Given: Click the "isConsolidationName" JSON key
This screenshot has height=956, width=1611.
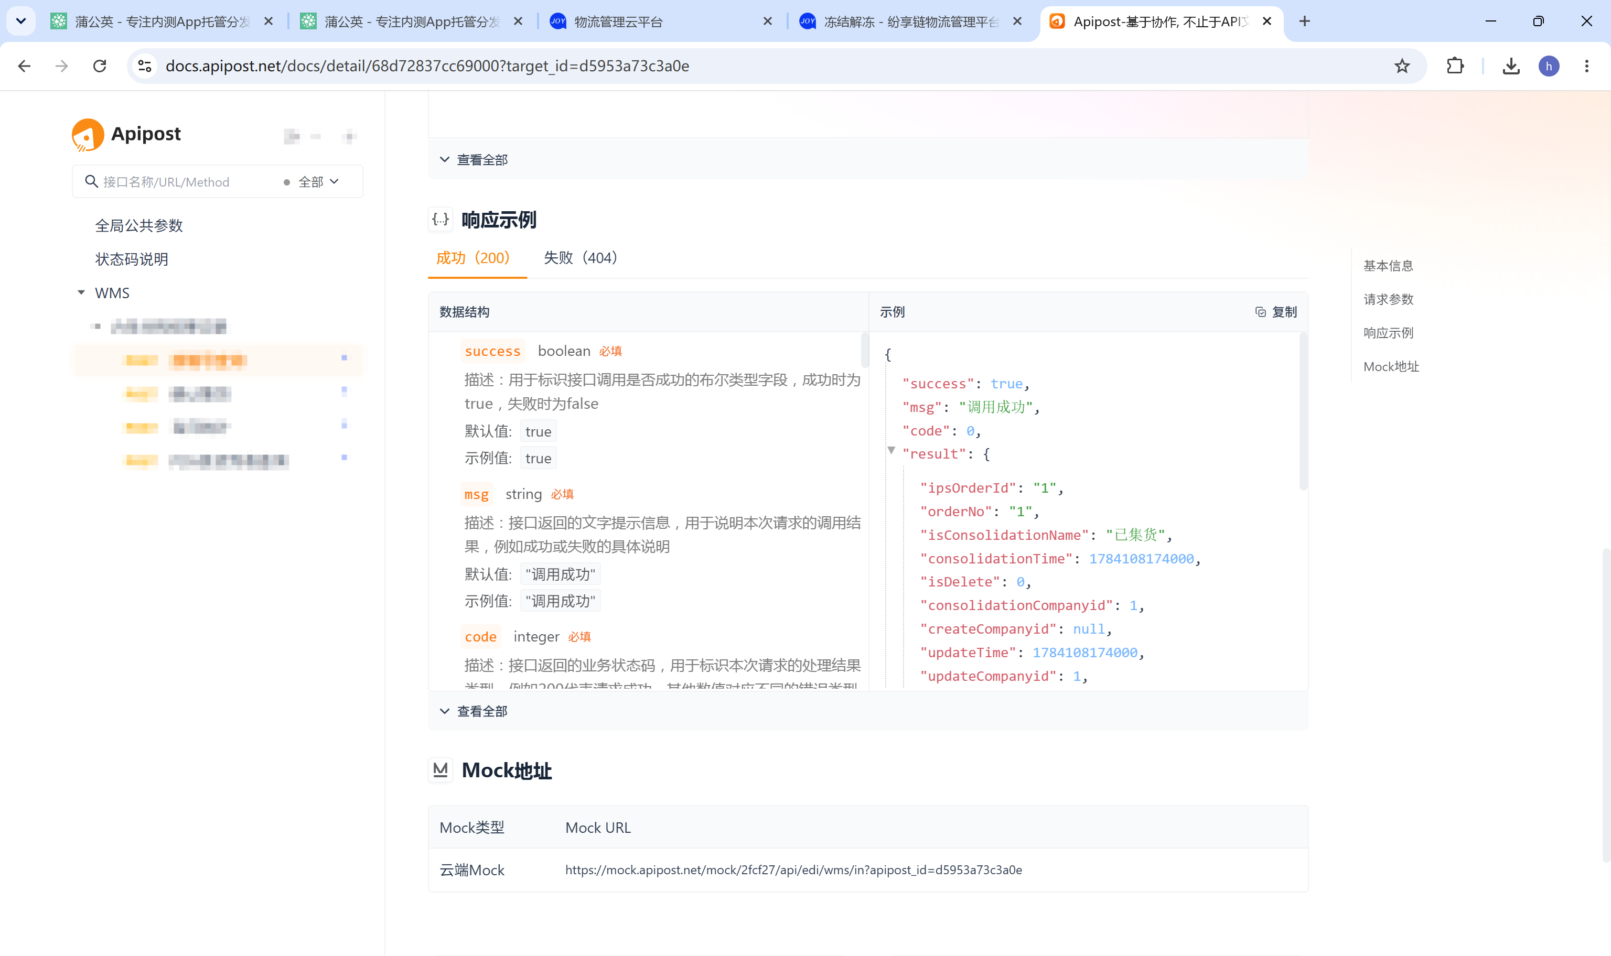Looking at the screenshot, I should coord(1004,535).
